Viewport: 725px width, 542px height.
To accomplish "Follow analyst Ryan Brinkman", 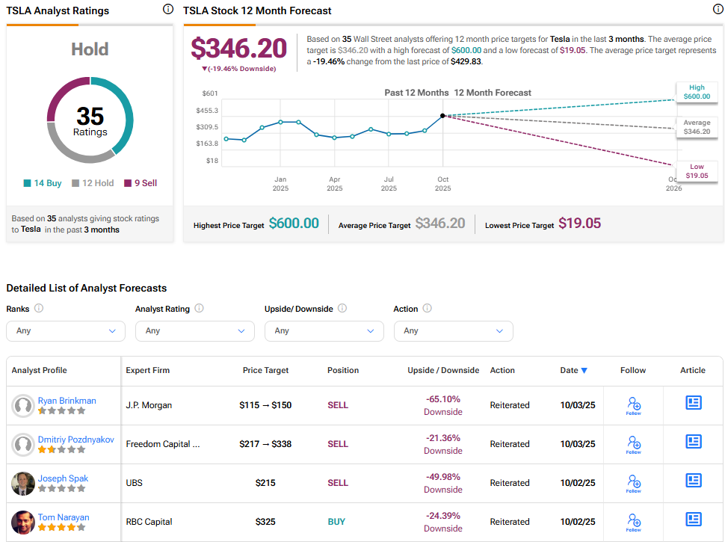I will coord(633,406).
